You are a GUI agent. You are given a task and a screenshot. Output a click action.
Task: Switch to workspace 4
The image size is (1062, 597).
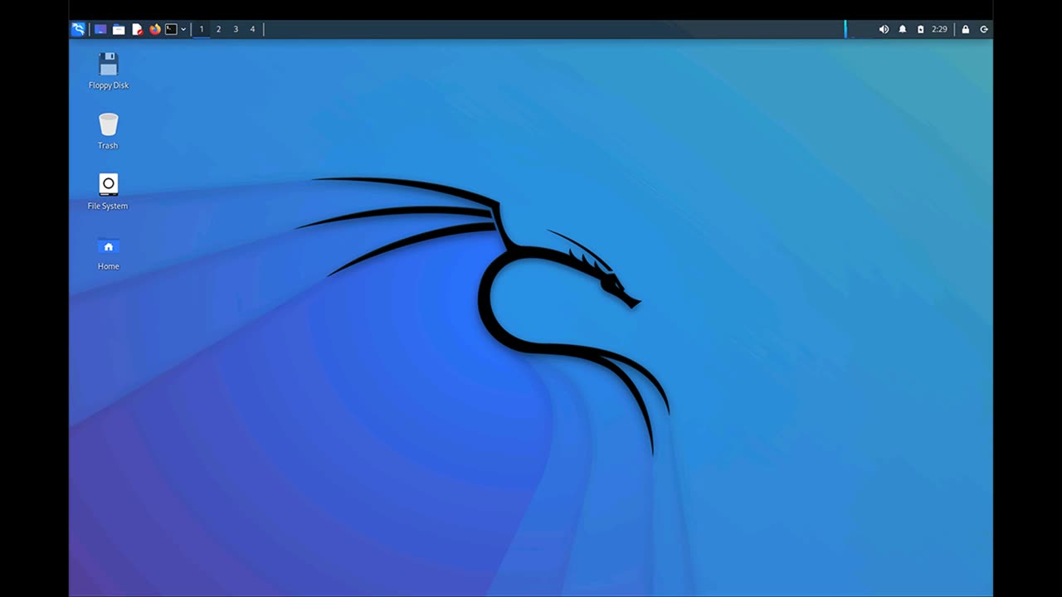(x=253, y=29)
